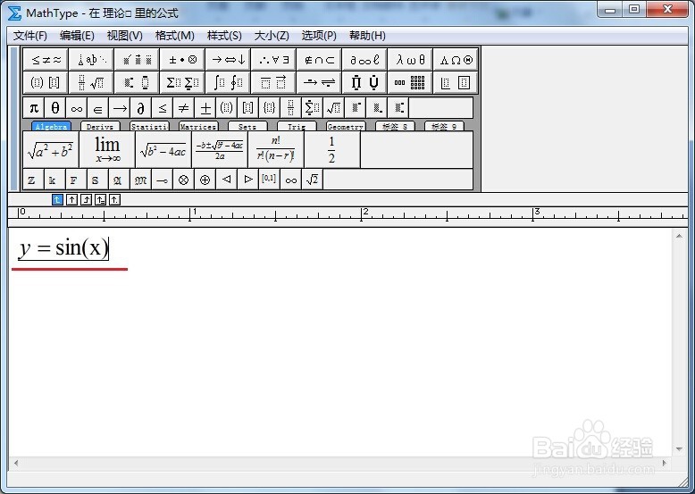Insert square root template from small bar
This screenshot has height=494, width=695.
[333, 108]
